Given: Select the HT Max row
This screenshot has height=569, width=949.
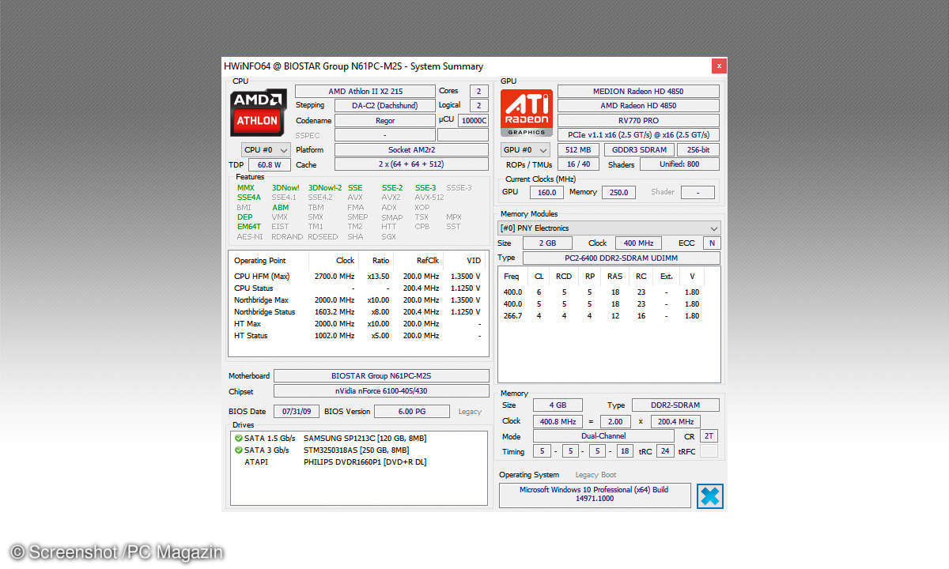Looking at the screenshot, I should [358, 324].
